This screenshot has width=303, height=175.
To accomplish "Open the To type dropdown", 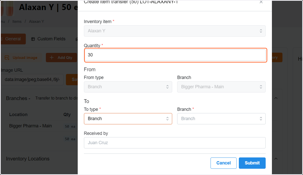I will 128,118.
